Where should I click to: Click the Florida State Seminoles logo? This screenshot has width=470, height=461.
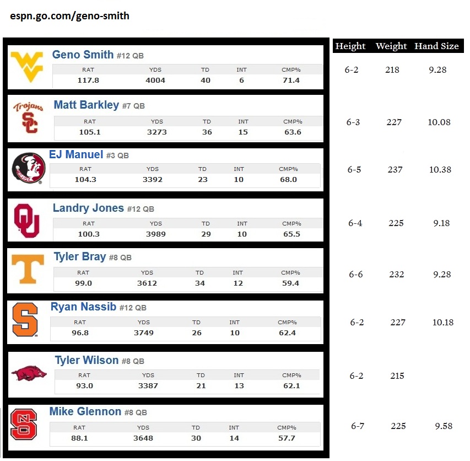pyautogui.click(x=29, y=168)
